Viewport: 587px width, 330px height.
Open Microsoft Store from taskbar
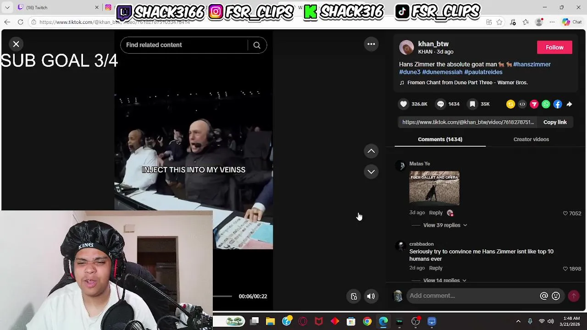coord(351,321)
